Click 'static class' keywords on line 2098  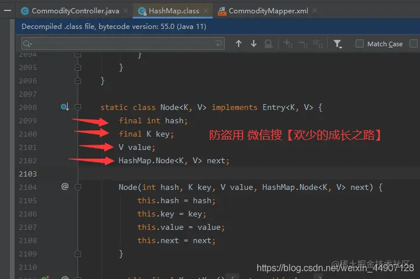(128, 107)
